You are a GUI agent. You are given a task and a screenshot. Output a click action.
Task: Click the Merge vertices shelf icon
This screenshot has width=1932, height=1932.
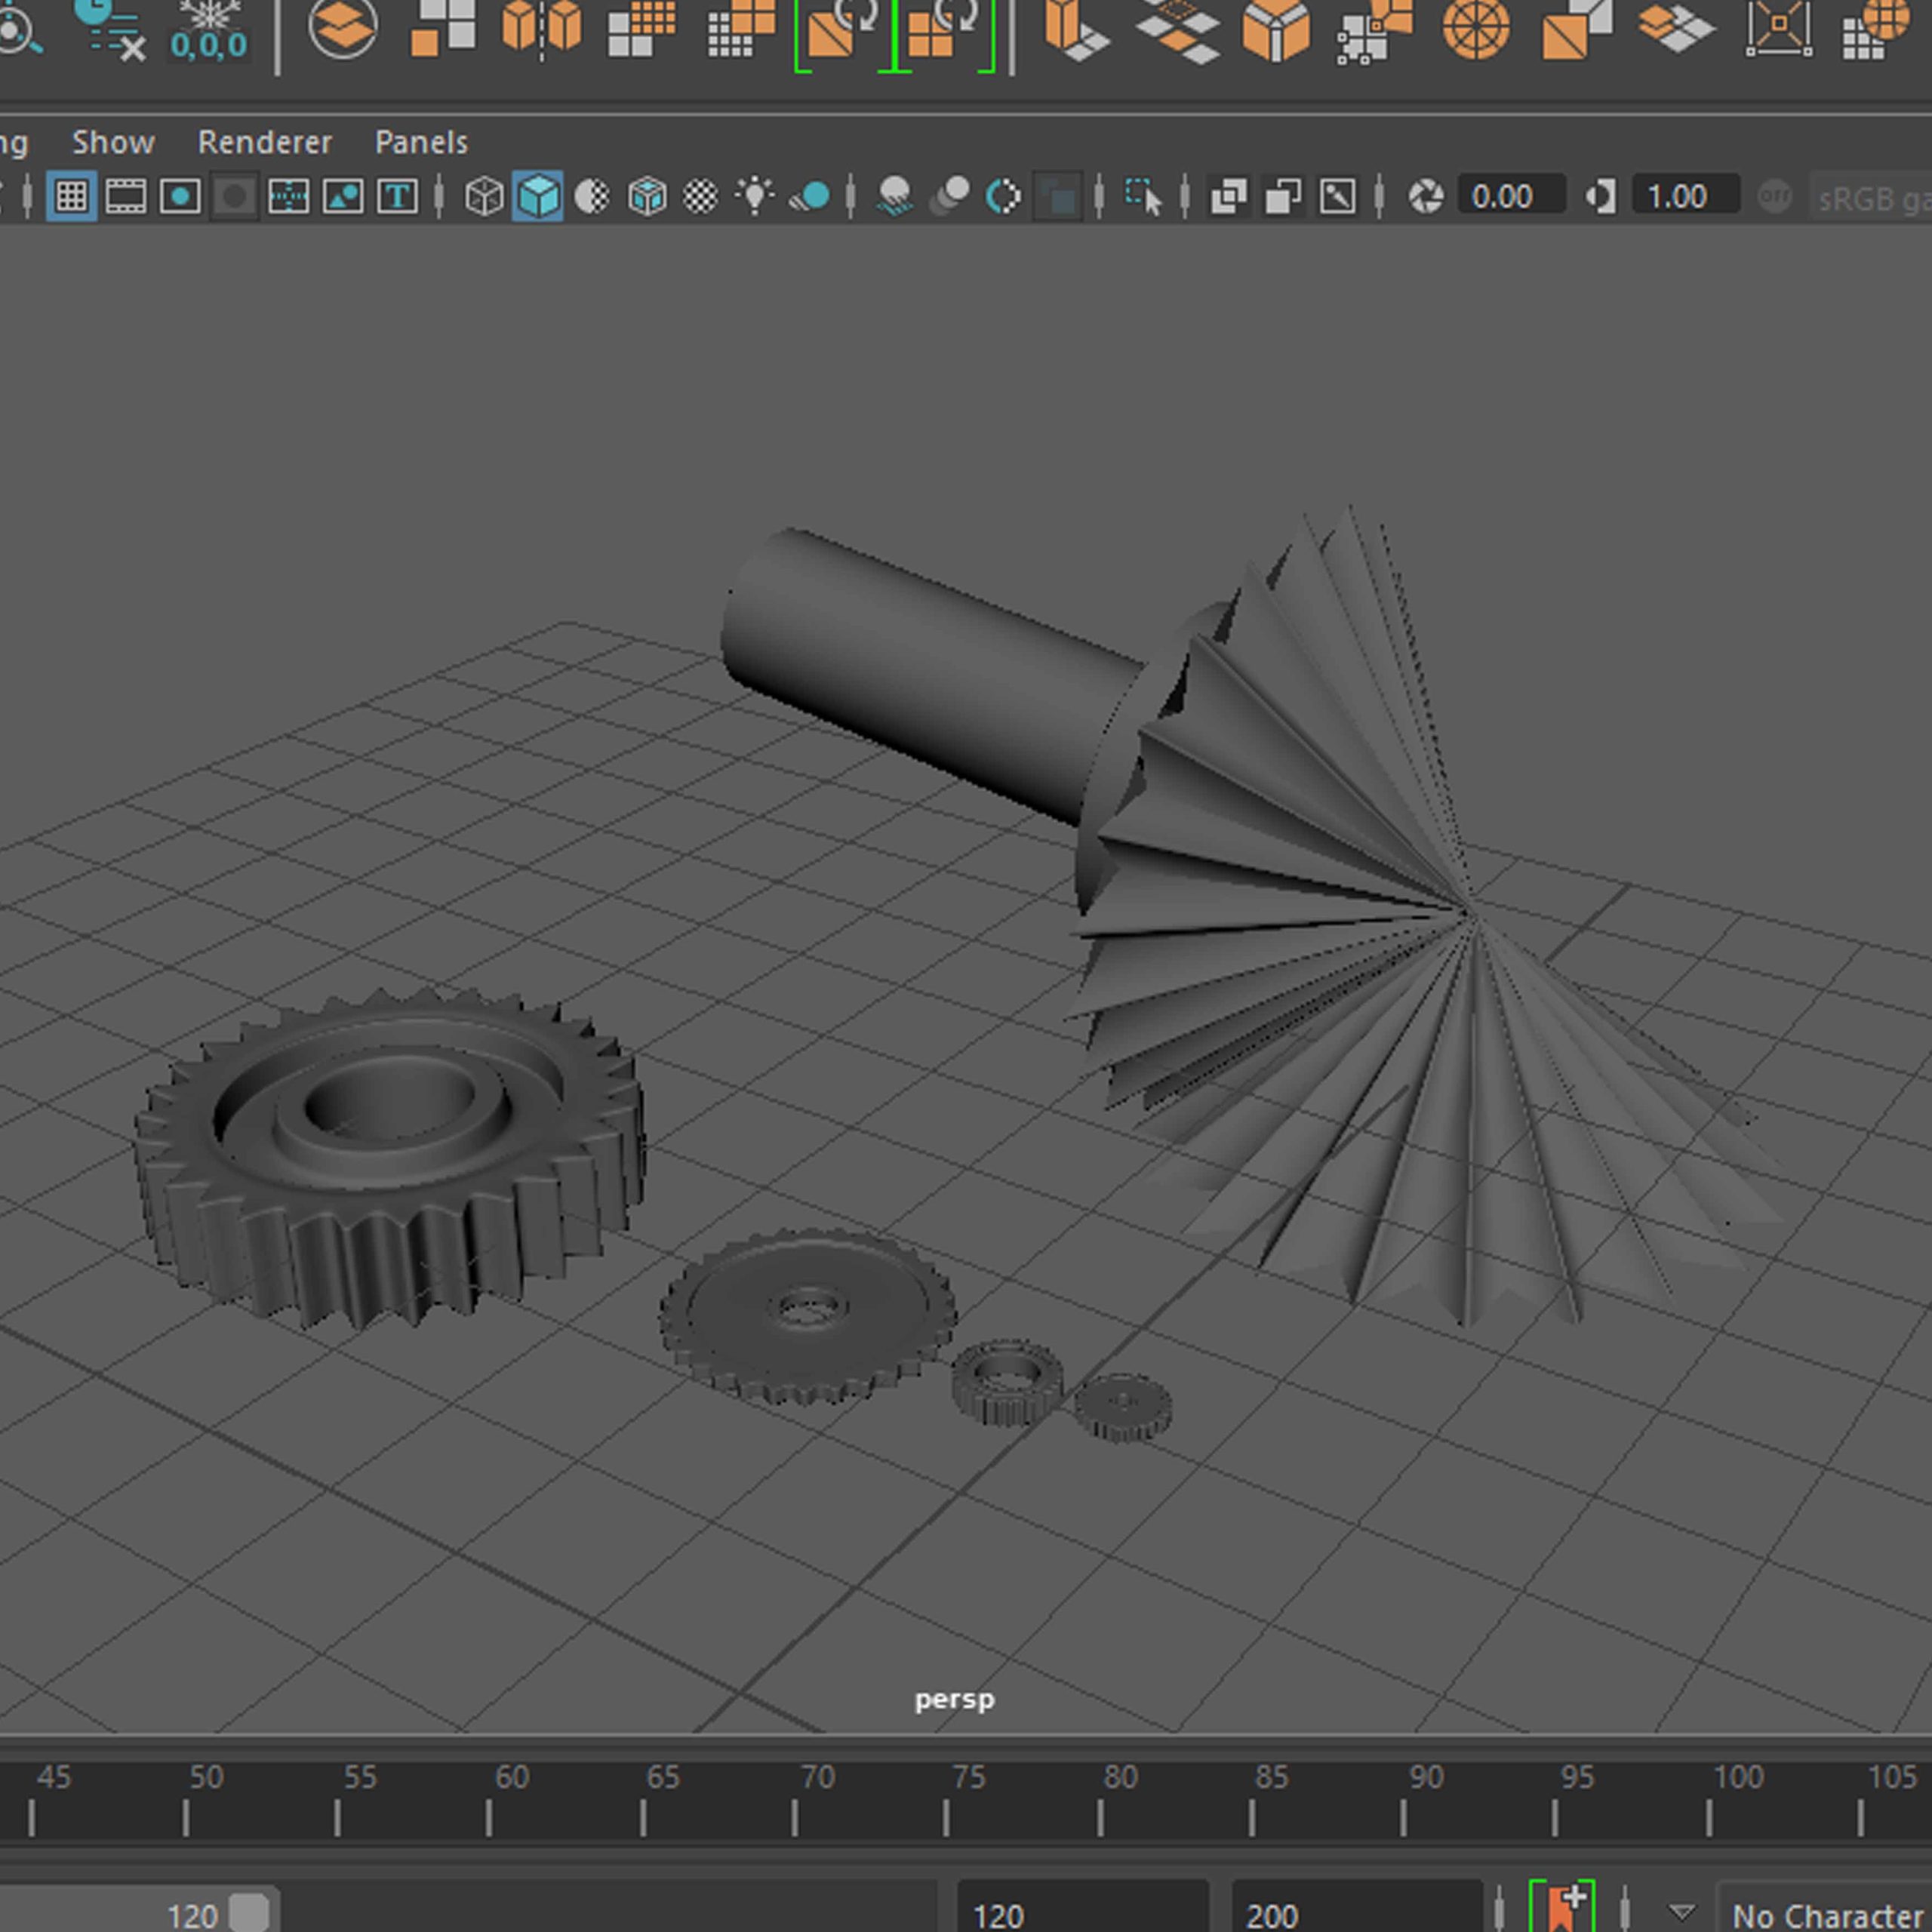click(x=1375, y=32)
